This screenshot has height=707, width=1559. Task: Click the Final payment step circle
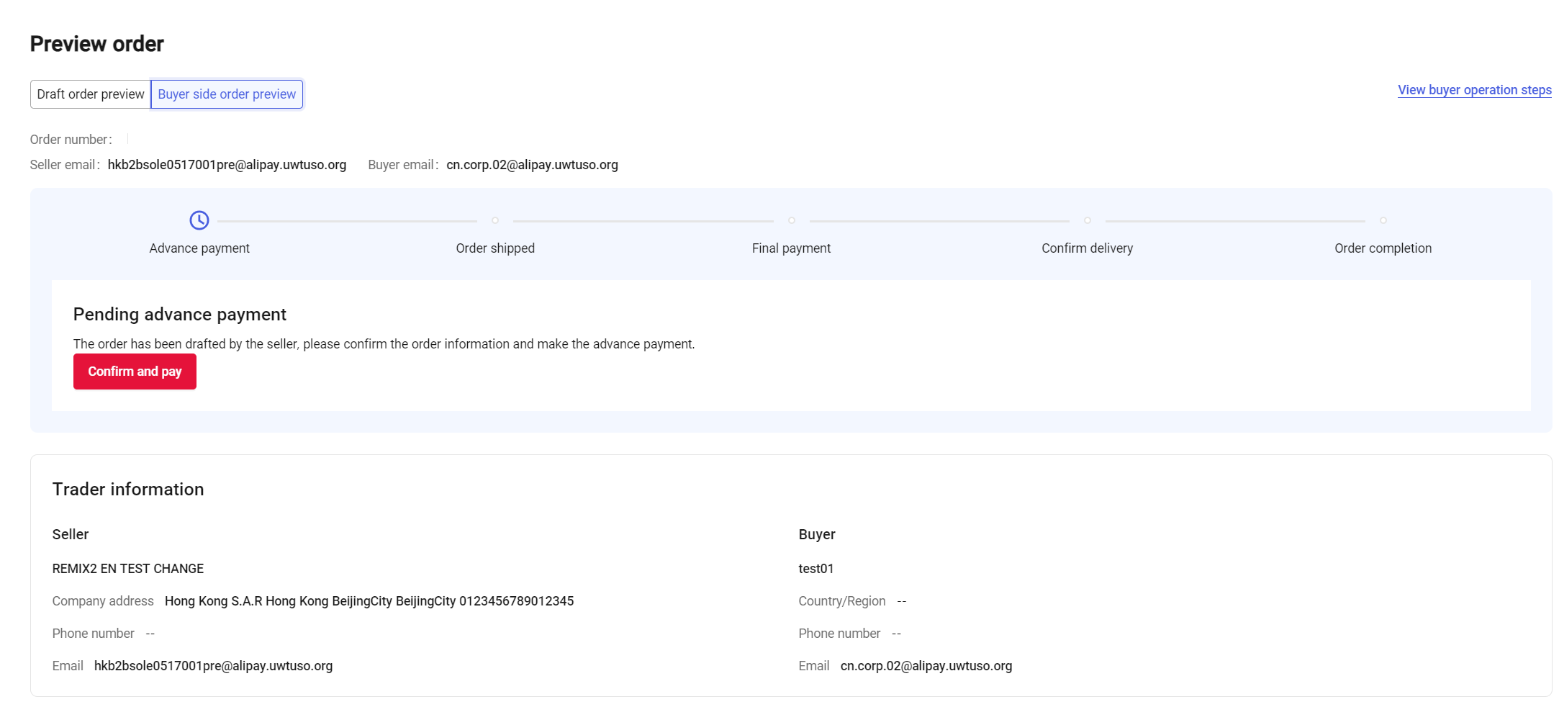[x=792, y=221]
